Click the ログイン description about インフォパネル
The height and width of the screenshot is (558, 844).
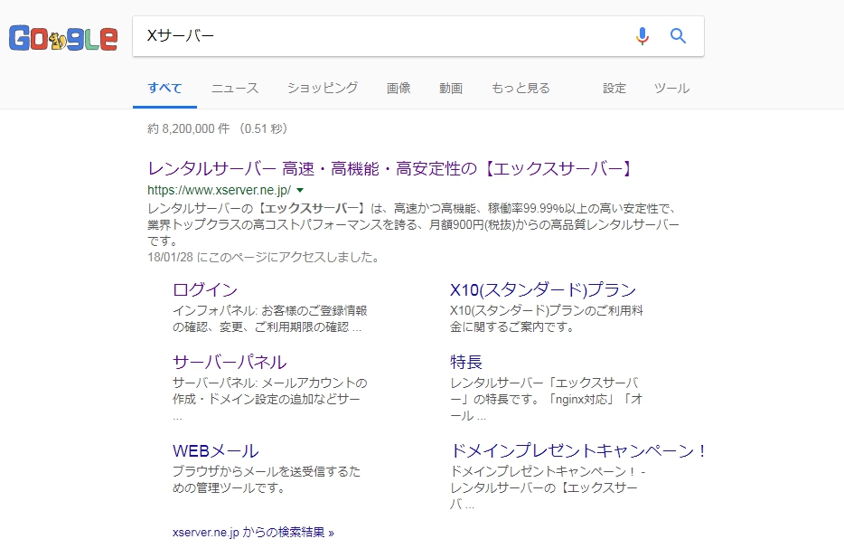(269, 319)
